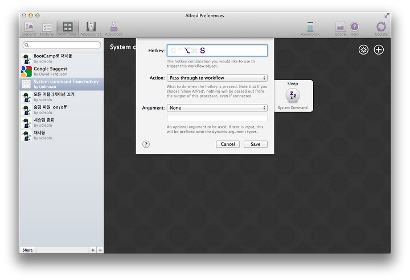Click the Cancel button
Screen dimensions: 410x280
(x=228, y=144)
